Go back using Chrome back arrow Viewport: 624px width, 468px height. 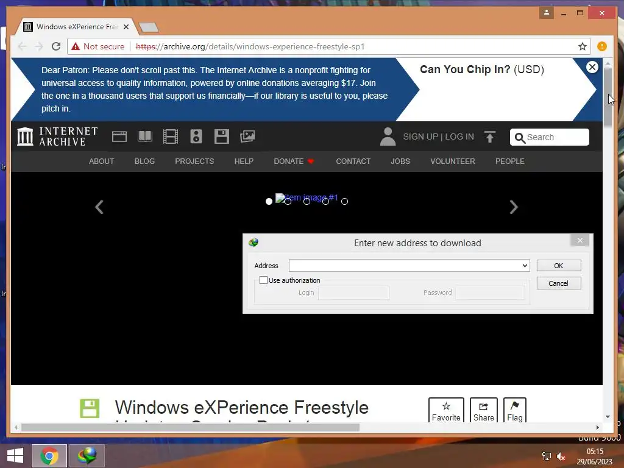(23, 46)
